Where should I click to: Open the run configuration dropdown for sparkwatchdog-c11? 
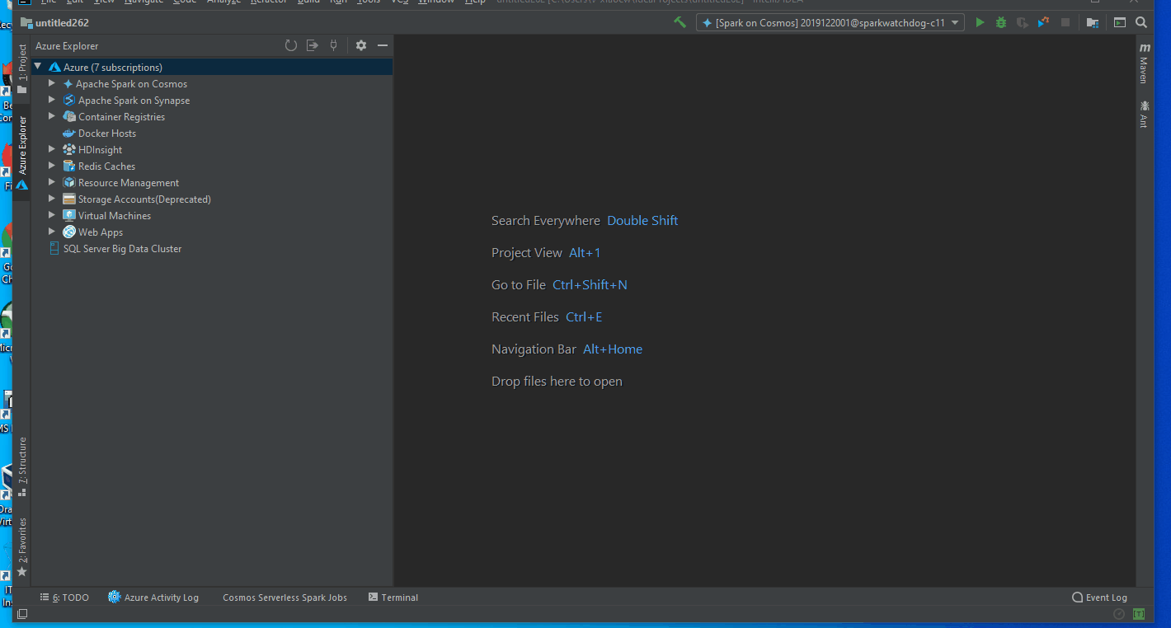(957, 22)
